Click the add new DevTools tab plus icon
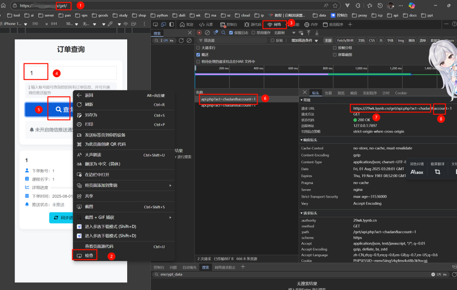Screen dimensions: 457x290 click(350, 25)
